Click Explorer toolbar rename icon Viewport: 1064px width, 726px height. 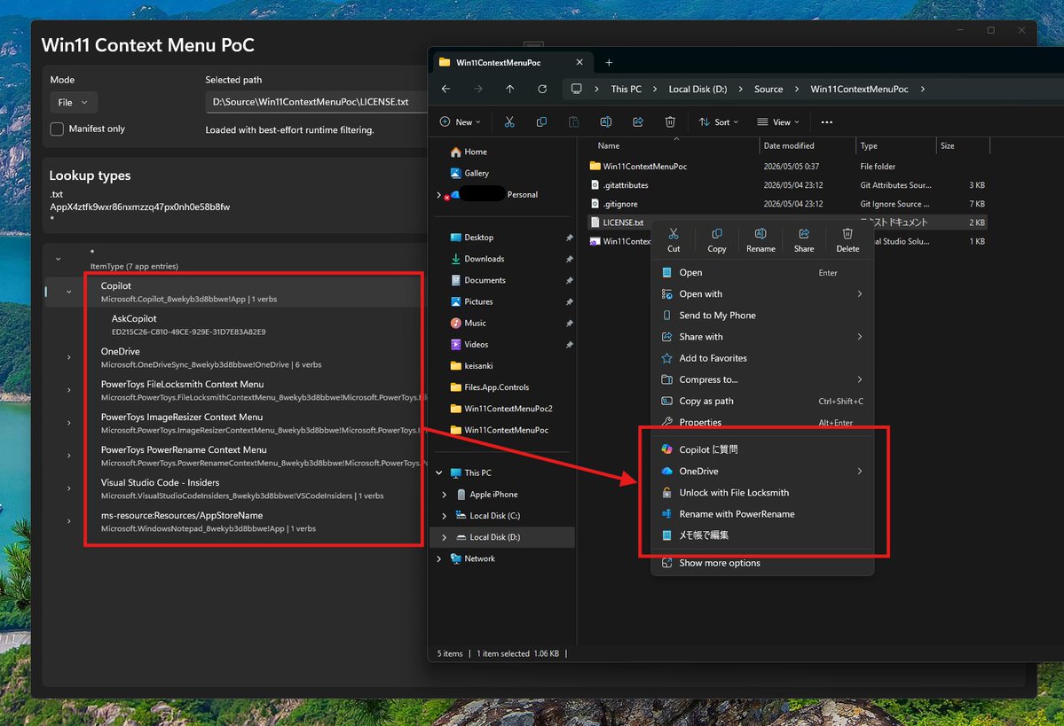point(605,122)
